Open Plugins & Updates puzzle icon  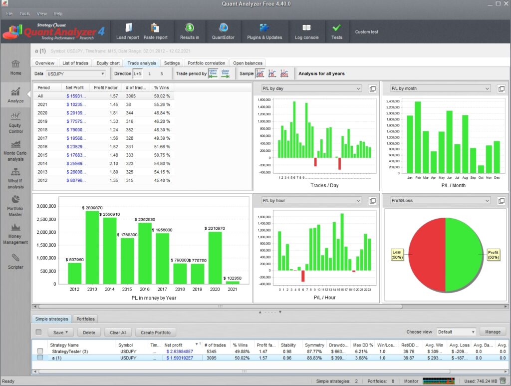(x=264, y=27)
